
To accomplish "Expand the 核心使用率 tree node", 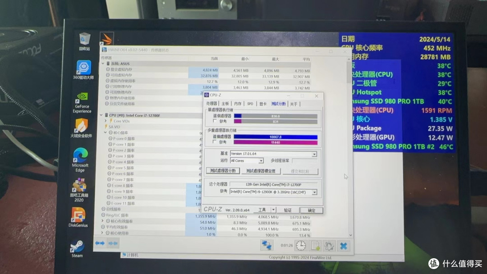I will pyautogui.click(x=102, y=233).
